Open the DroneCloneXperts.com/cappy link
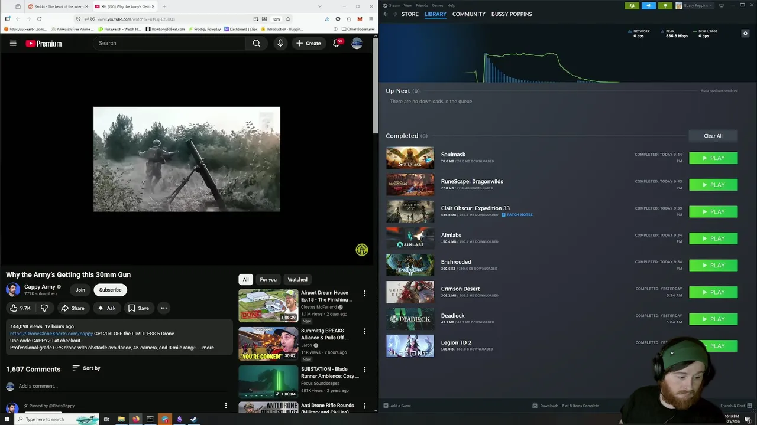The width and height of the screenshot is (757, 425). pyautogui.click(x=51, y=334)
